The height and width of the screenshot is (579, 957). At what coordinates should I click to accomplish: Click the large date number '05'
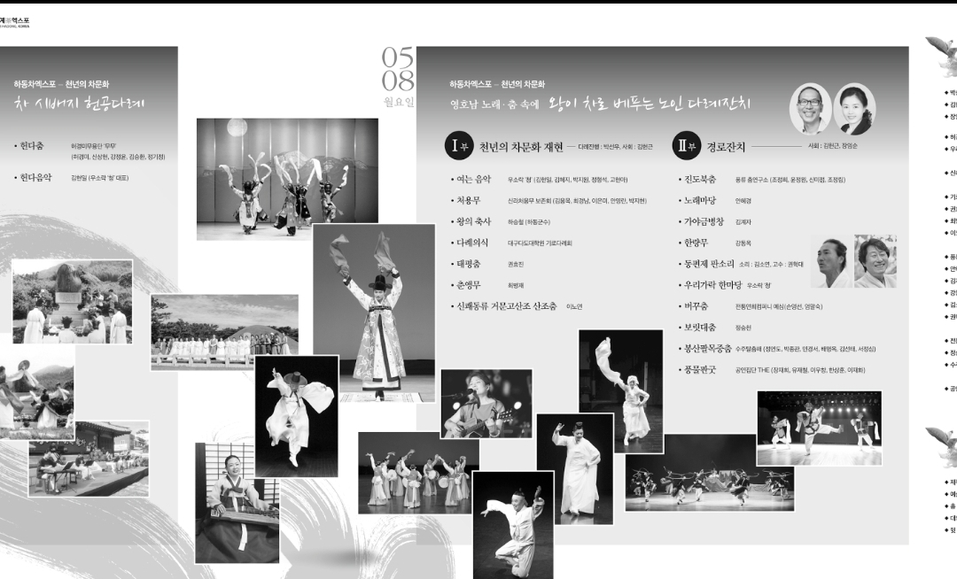(x=398, y=58)
